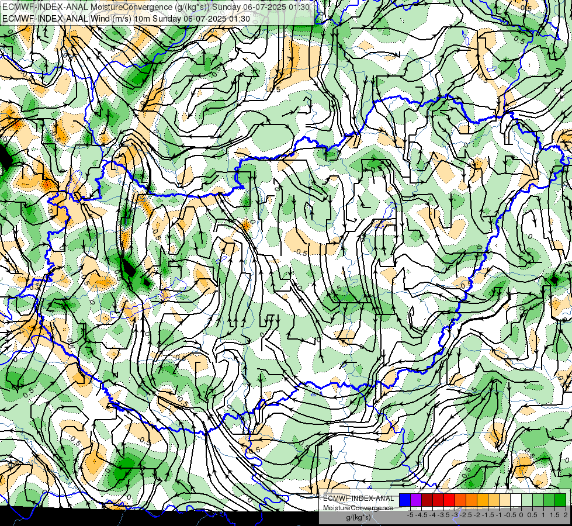Click the white legend swatch

516,500
